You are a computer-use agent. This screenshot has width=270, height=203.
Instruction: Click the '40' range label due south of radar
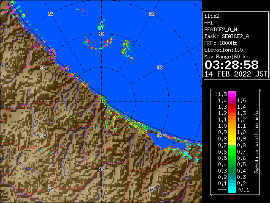(x=101, y=169)
